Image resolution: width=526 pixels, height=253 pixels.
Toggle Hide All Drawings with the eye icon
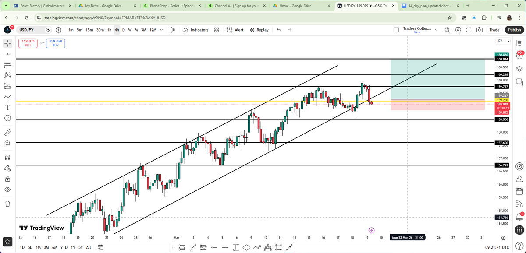coord(7,190)
